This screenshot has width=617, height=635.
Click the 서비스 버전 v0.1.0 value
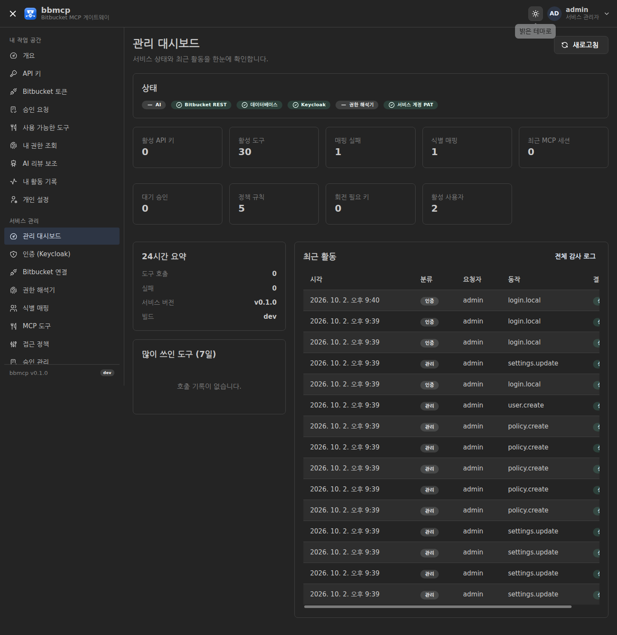265,302
